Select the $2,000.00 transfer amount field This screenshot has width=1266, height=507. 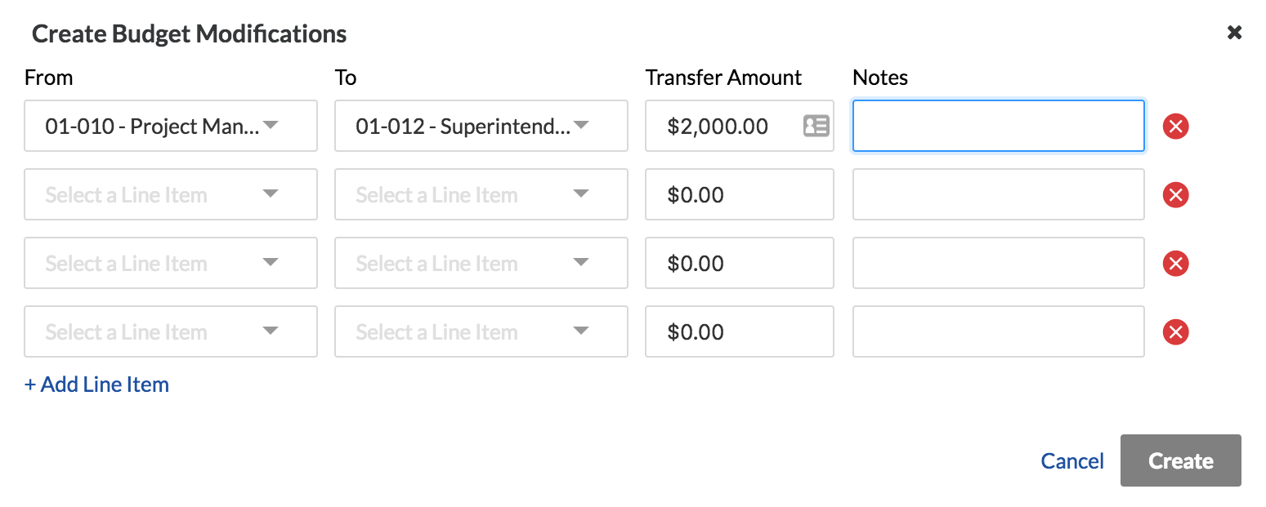pyautogui.click(x=727, y=126)
